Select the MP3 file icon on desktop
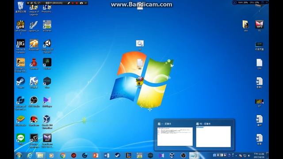The image size is (283, 159). point(259,26)
